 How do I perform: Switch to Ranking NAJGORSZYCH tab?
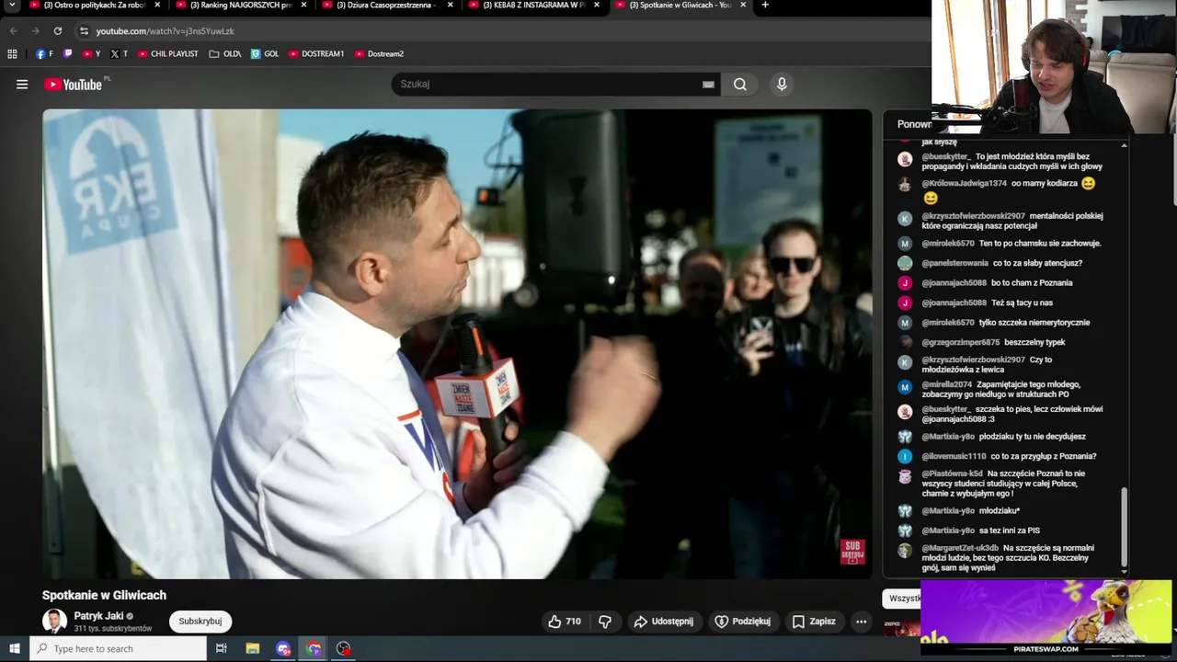239,6
